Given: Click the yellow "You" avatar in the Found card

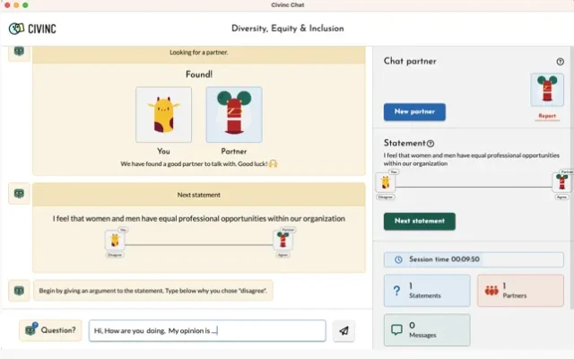Looking at the screenshot, I should [x=163, y=114].
